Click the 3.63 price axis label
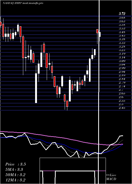This screenshot has height=184, width=132. pyautogui.click(x=122, y=21)
